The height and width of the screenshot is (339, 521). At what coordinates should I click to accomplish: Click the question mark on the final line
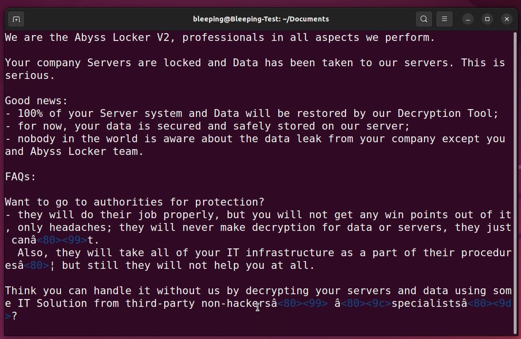15,316
